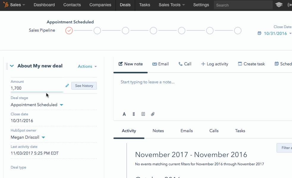
Task: Switch to the Log activity tab
Action: tap(215, 64)
